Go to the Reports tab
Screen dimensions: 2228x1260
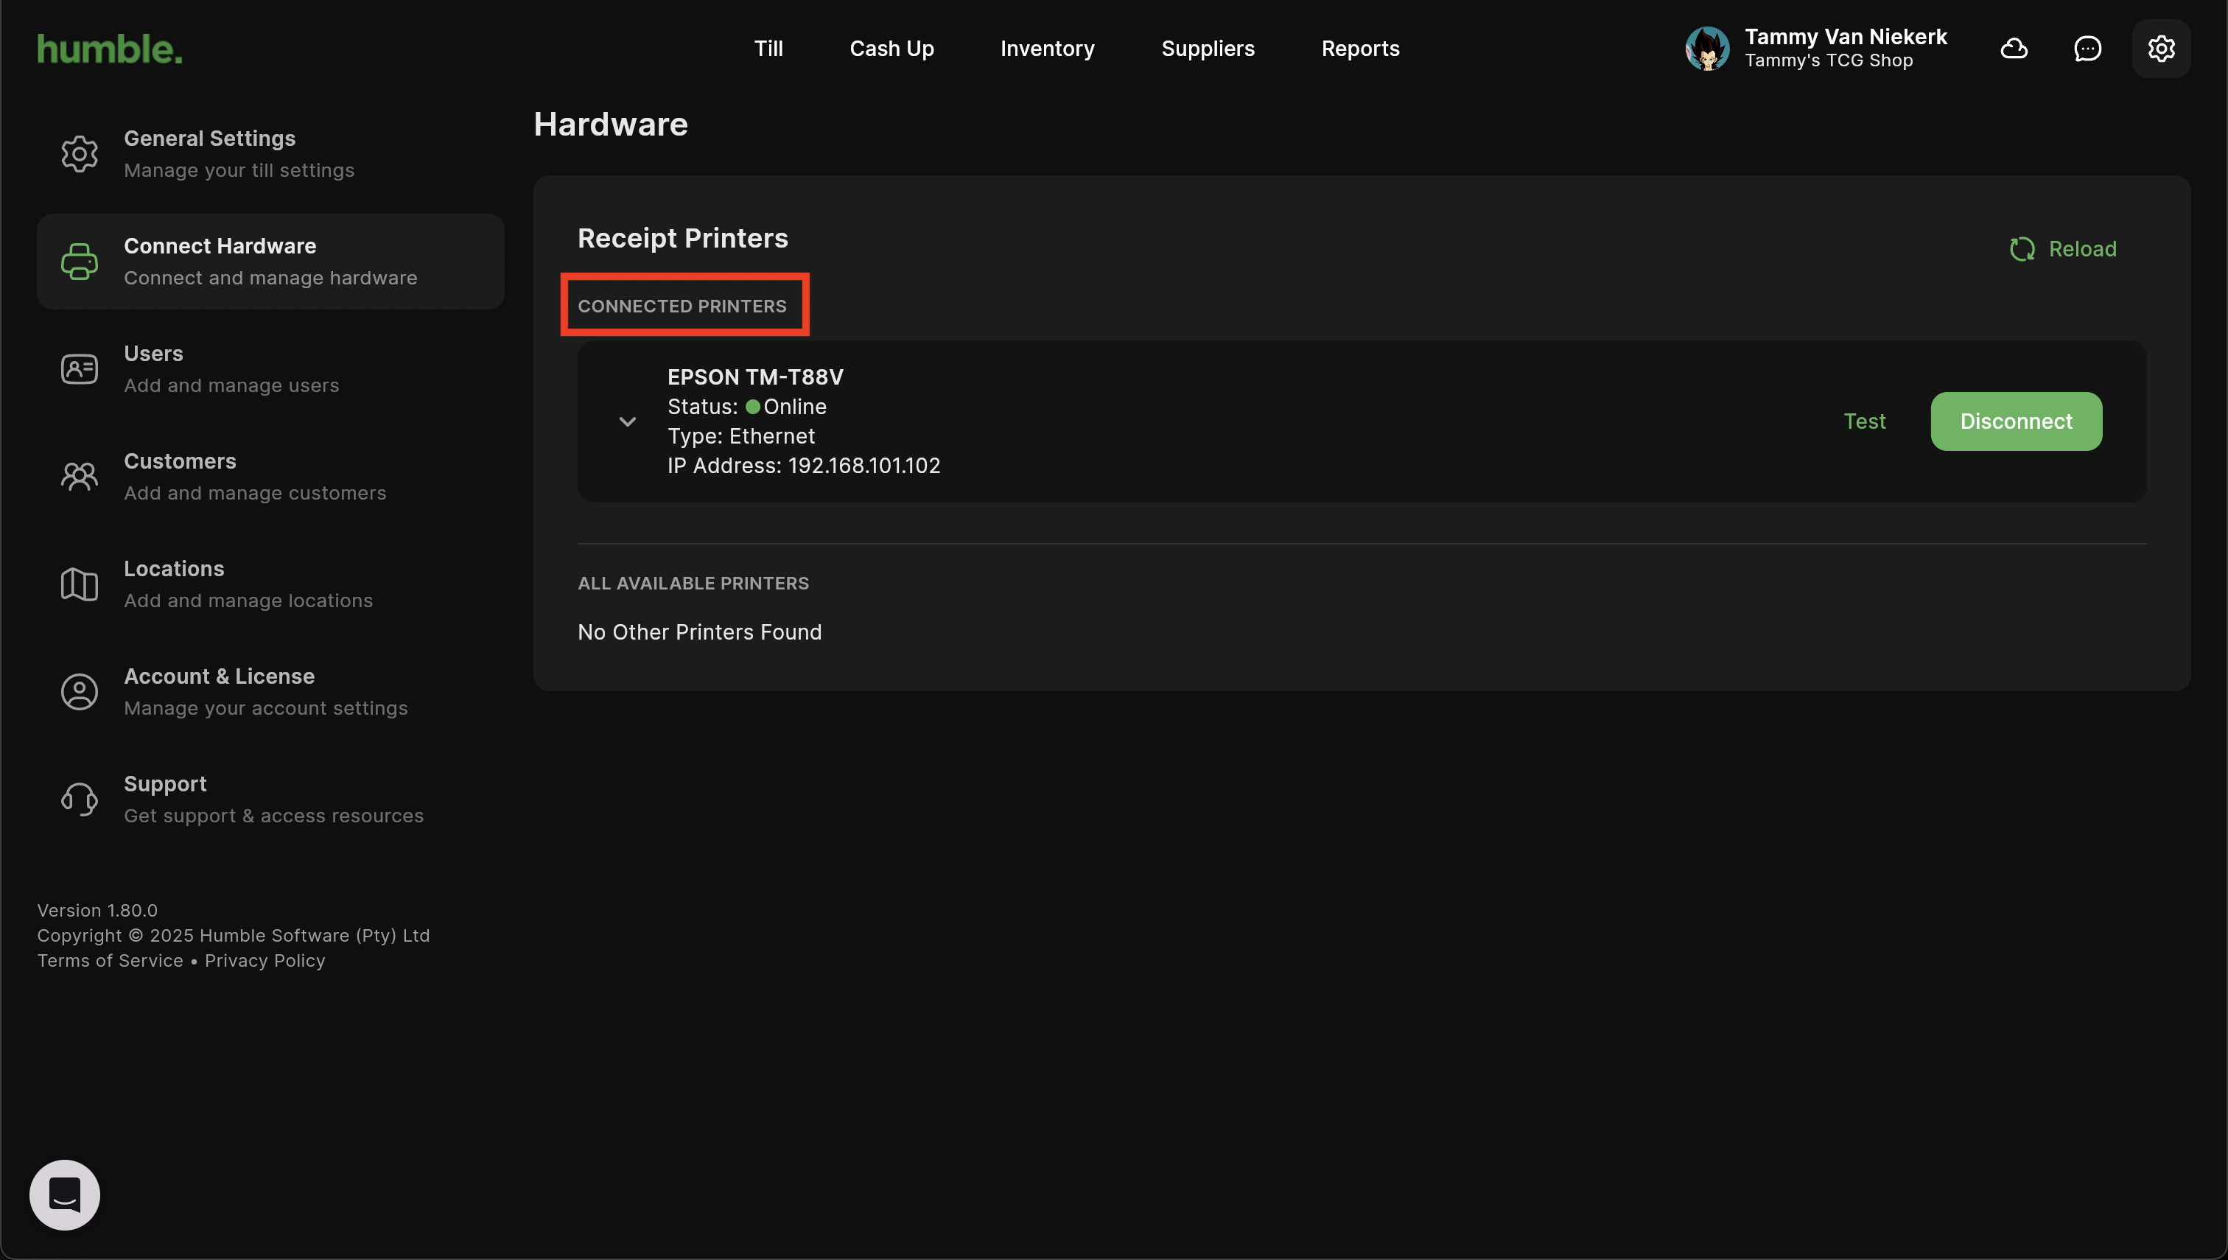click(x=1360, y=49)
